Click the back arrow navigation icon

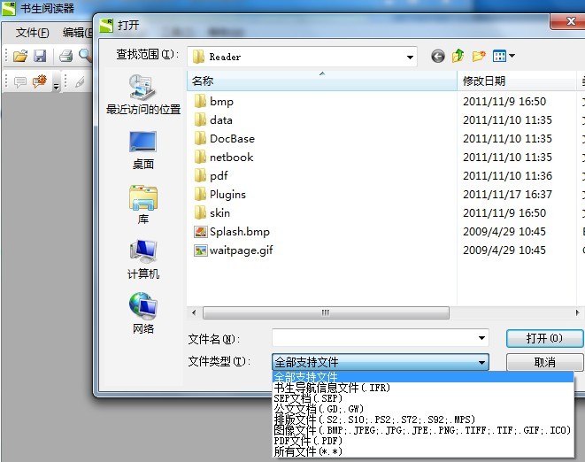(437, 57)
